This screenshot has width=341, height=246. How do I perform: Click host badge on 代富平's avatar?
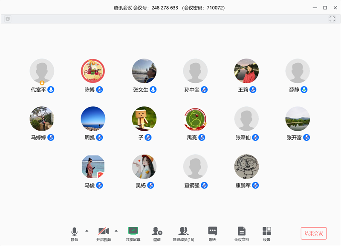[42, 83]
